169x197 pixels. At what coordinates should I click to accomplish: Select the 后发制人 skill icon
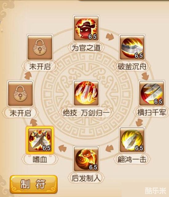86,159
